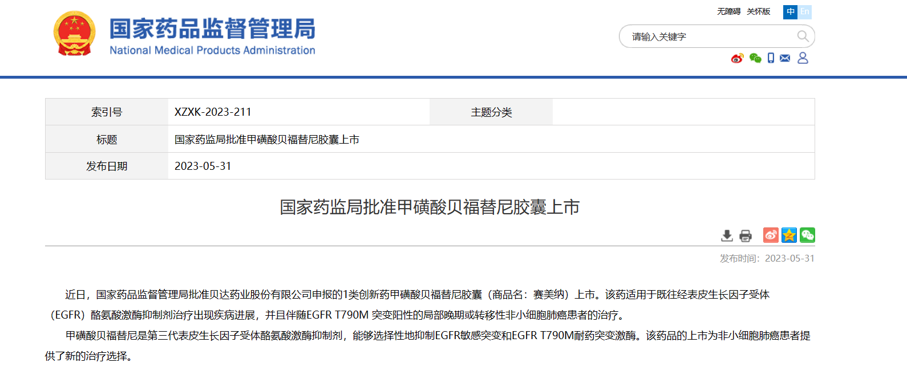
Task: Click the mobile phone icon in header
Action: [771, 58]
